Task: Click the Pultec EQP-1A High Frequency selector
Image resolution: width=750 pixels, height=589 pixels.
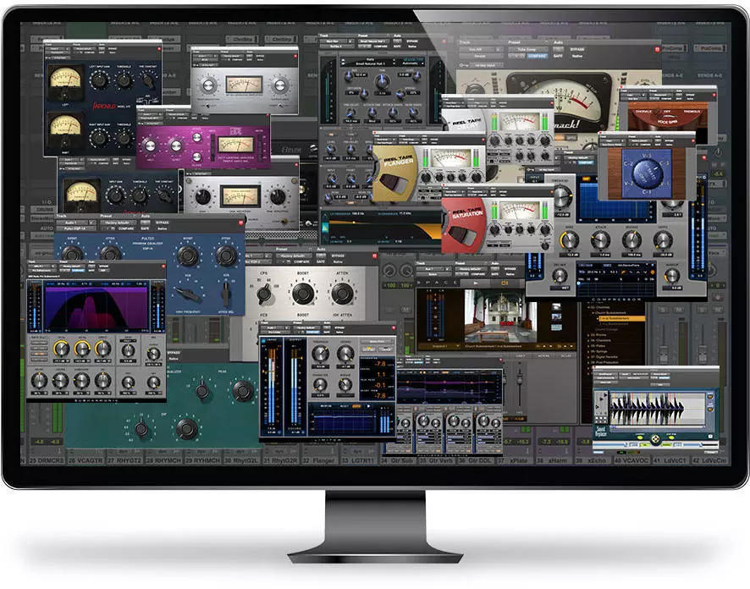Action: [x=188, y=294]
